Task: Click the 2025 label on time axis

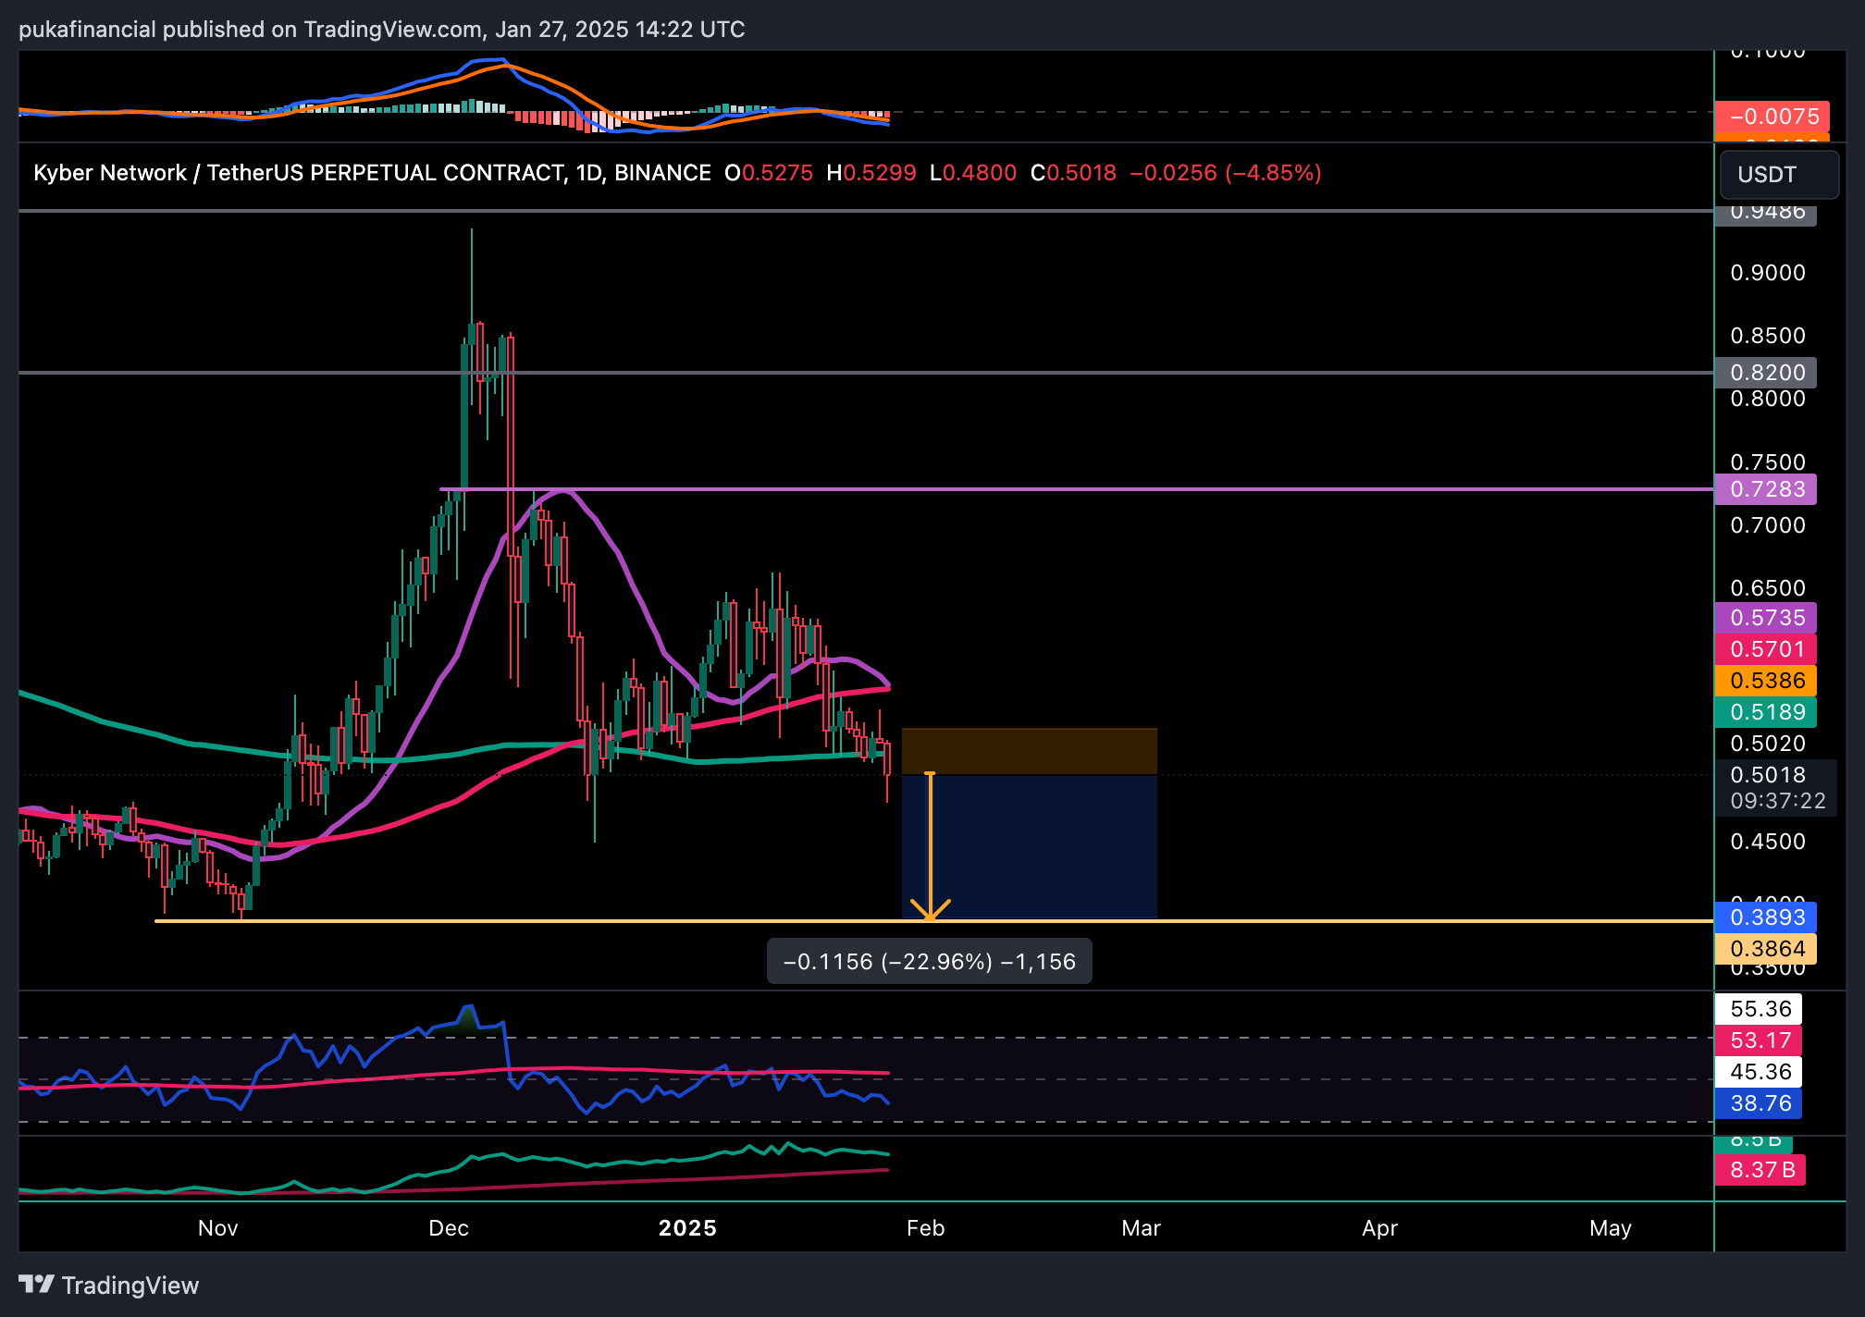Action: [687, 1228]
